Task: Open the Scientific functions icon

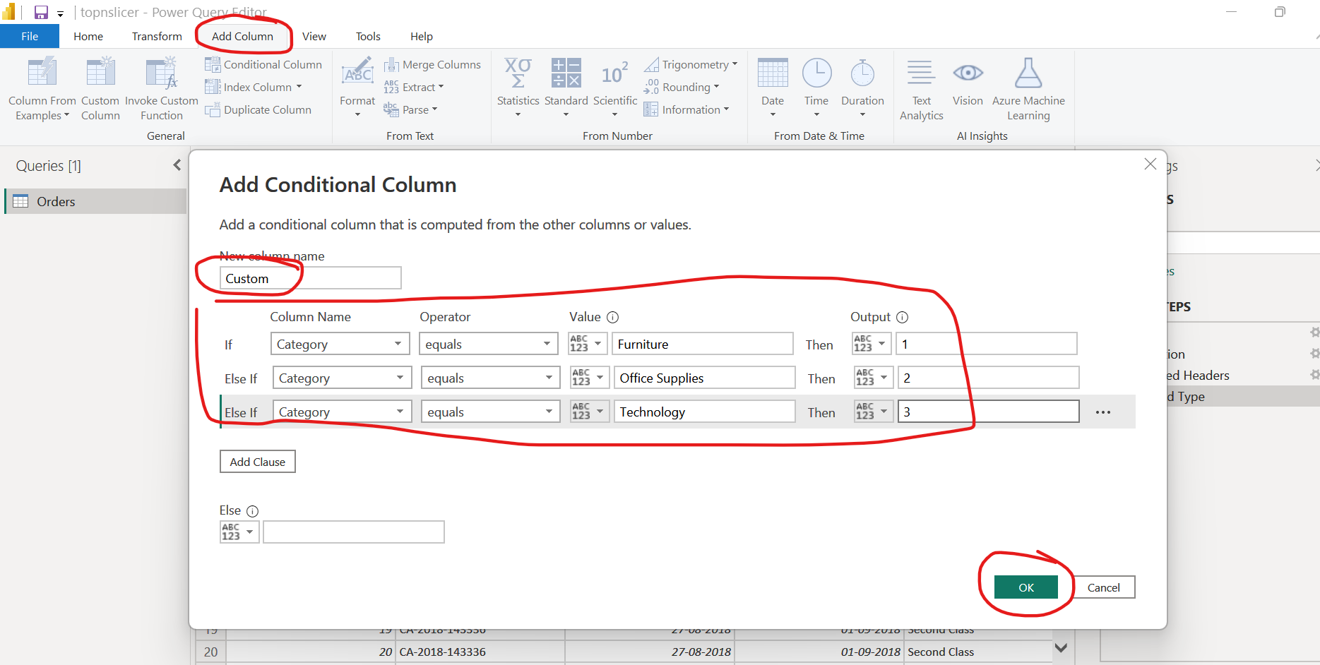Action: (614, 73)
